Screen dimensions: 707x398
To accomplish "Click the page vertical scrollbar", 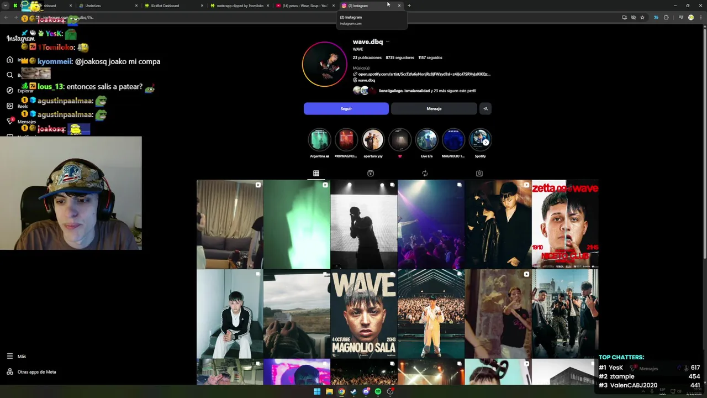I will (705, 144).
